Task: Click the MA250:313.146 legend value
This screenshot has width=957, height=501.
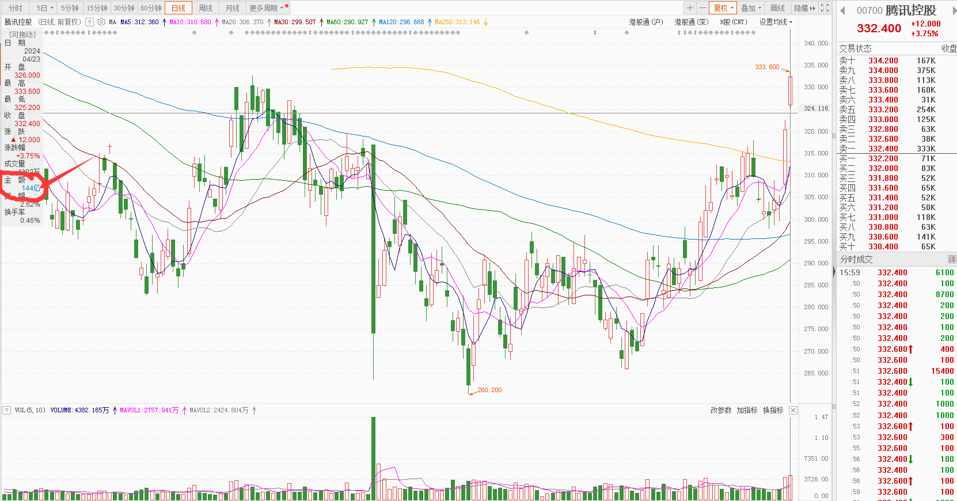Action: point(457,22)
